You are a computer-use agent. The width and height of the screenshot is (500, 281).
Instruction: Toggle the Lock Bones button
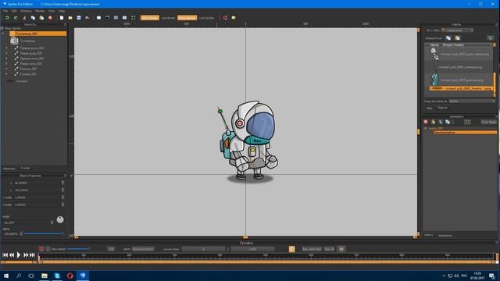coord(168,18)
